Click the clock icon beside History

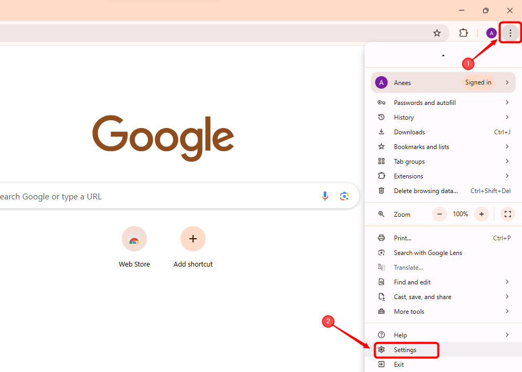pos(381,117)
